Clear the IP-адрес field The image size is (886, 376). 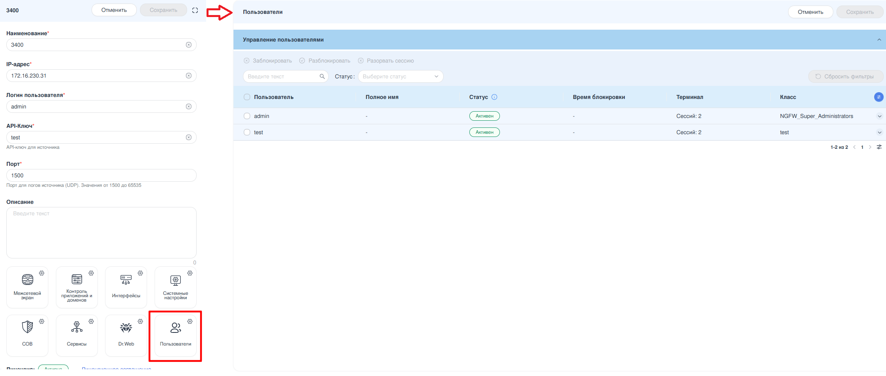tap(189, 76)
